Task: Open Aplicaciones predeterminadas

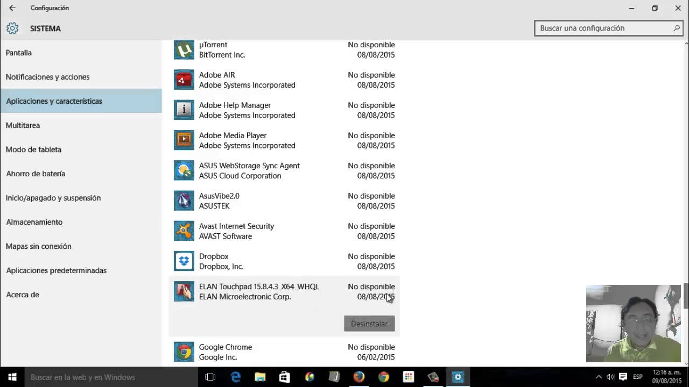Action: click(81, 270)
